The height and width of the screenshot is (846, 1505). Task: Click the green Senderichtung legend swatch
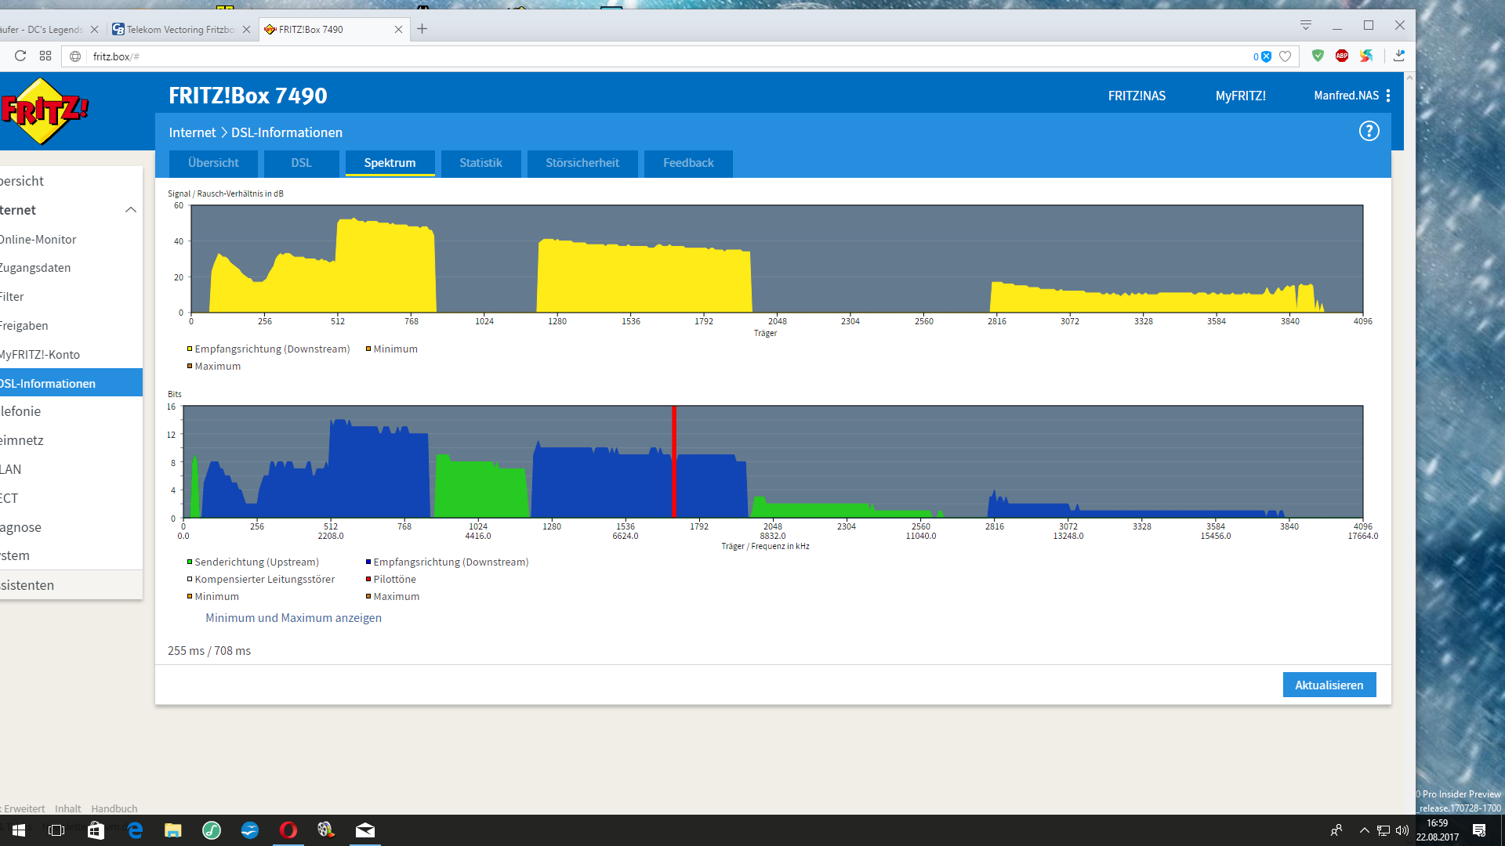(x=190, y=562)
